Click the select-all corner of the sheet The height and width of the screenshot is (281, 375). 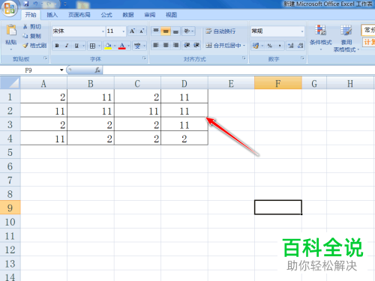coord(10,83)
